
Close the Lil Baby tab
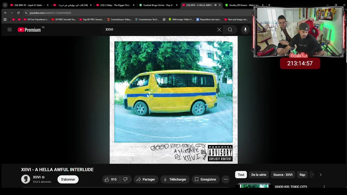[134, 5]
